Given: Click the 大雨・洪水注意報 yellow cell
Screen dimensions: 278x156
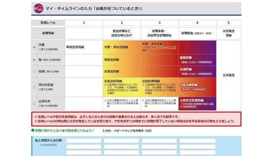Looking at the screenshot, I should tap(122, 47).
